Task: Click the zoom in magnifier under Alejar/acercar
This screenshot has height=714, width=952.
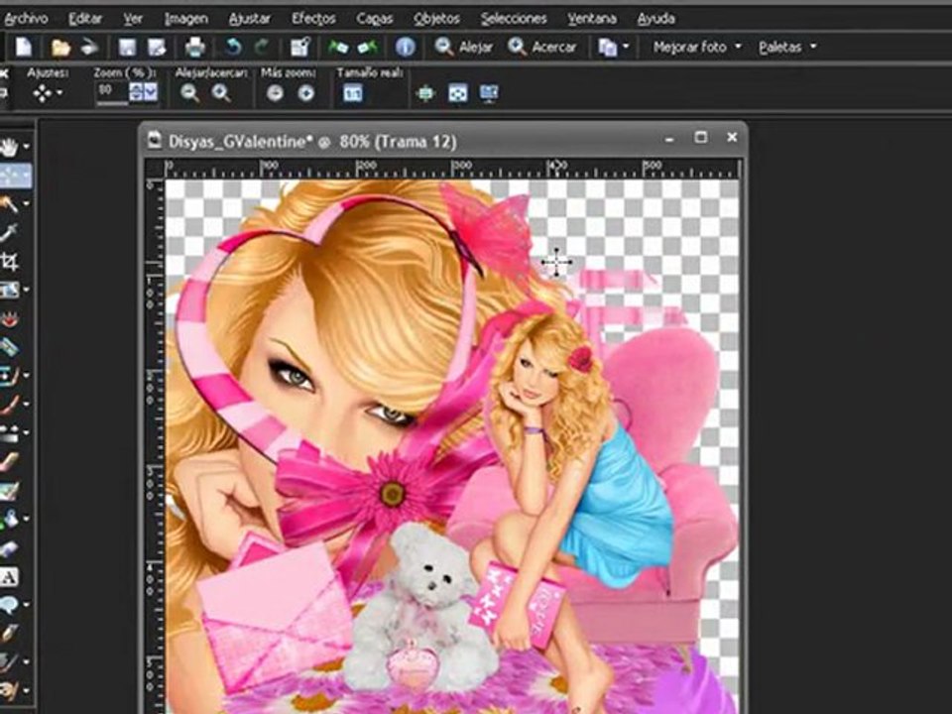Action: (221, 93)
